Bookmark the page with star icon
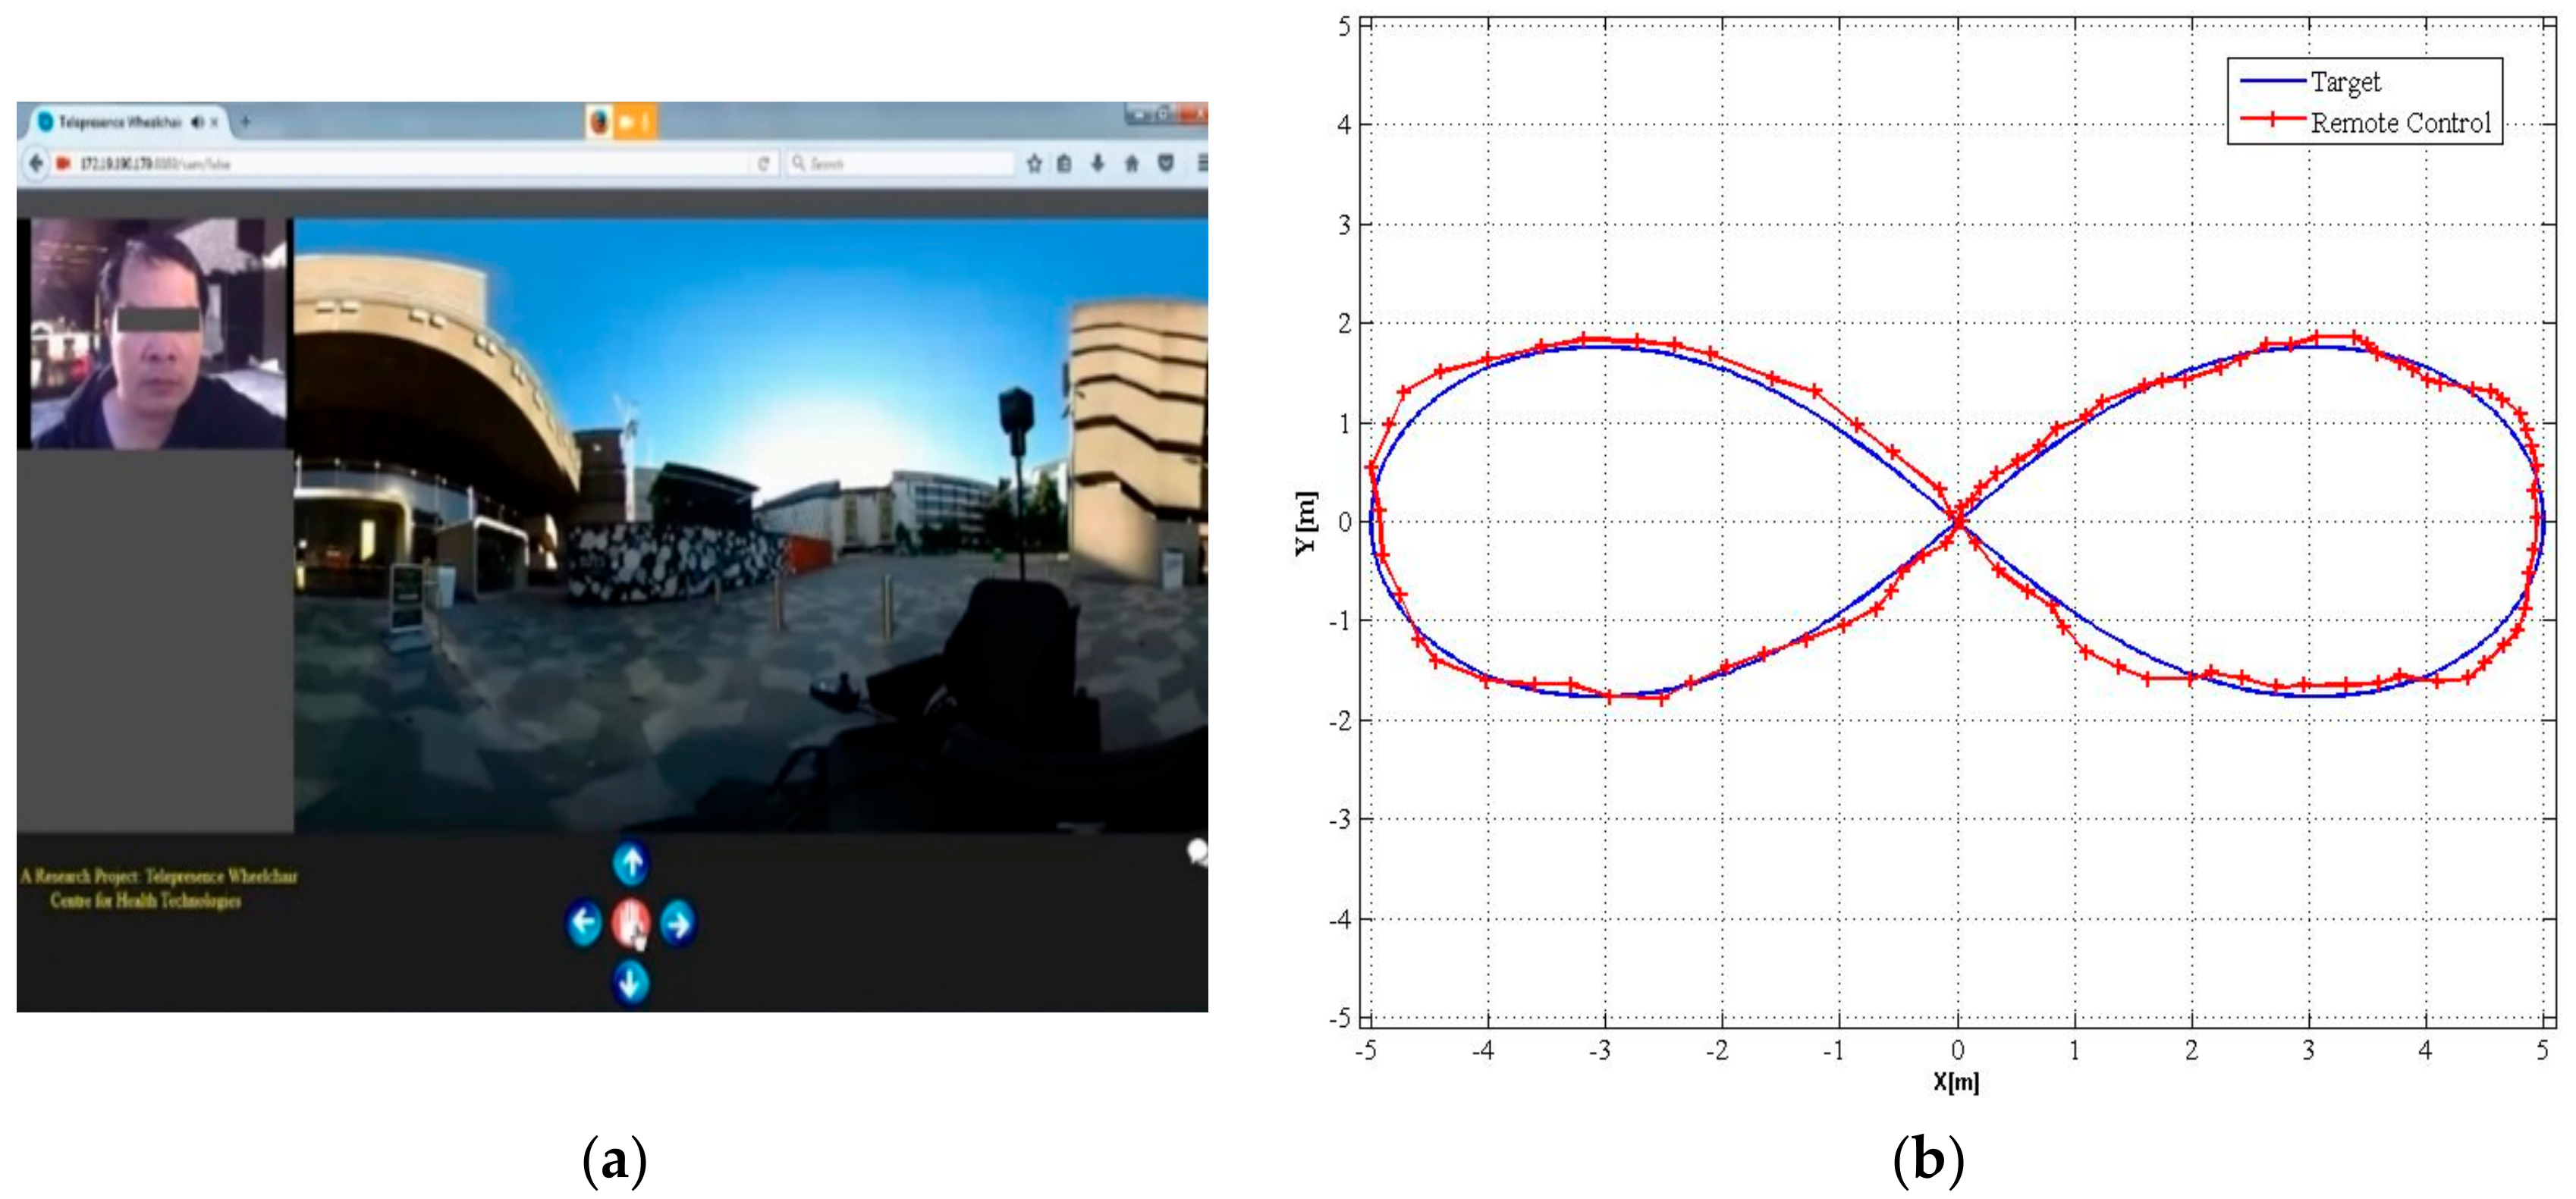The height and width of the screenshot is (1199, 2576). [1034, 163]
